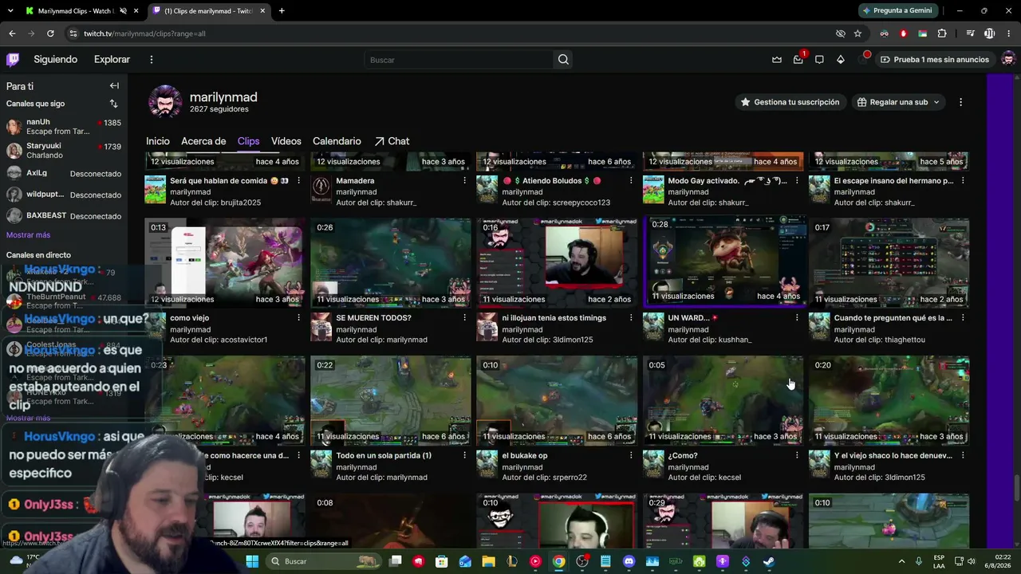Open Steam from the taskbar
1021x574 pixels.
point(768,561)
